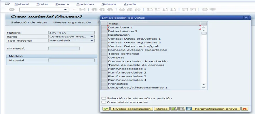Click Selección de vistas in the main toolbar
The image size is (255, 114).
tap(29, 22)
